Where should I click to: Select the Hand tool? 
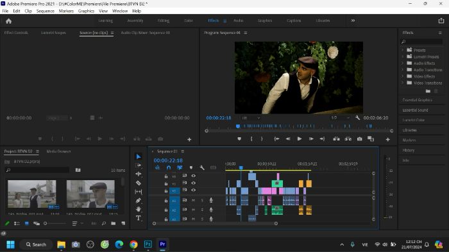tap(139, 209)
